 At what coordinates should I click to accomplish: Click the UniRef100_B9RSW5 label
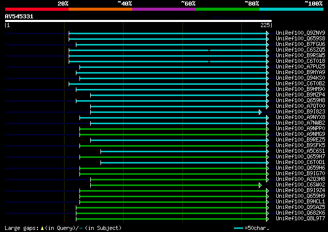click(300, 56)
